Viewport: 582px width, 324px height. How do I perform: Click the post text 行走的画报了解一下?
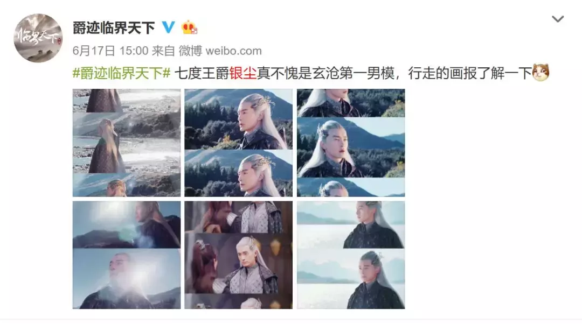[470, 73]
